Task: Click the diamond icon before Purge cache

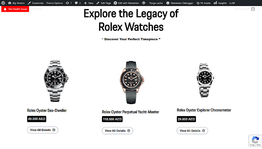Action: [x=144, y=3]
